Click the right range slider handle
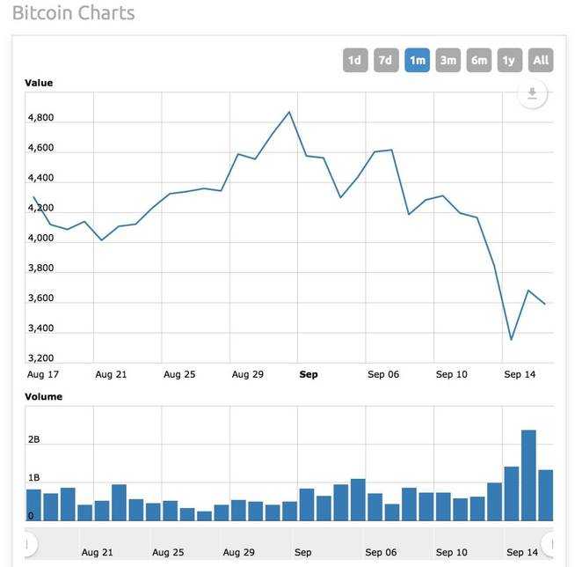575x567 pixels. point(551,543)
